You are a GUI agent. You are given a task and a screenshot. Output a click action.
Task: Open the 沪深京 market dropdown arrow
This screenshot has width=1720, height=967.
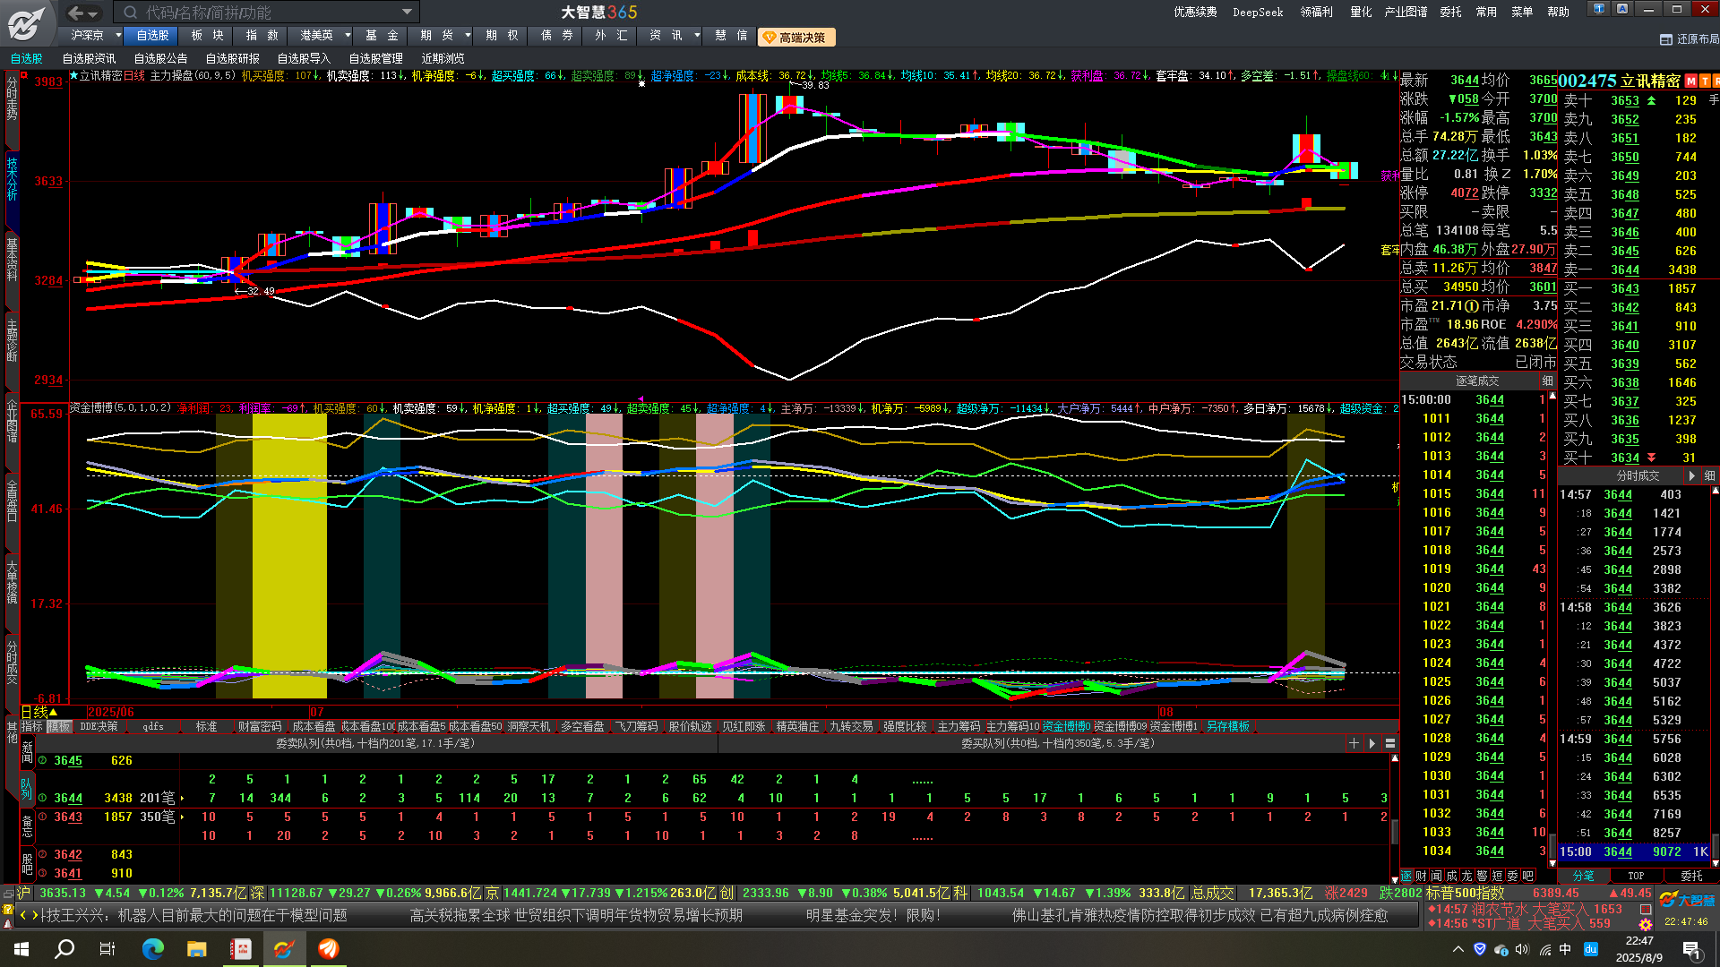[x=118, y=36]
